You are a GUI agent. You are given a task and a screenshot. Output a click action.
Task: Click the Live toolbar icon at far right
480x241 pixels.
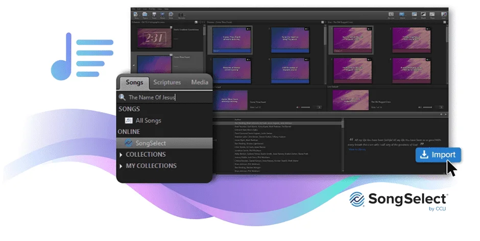443,15
